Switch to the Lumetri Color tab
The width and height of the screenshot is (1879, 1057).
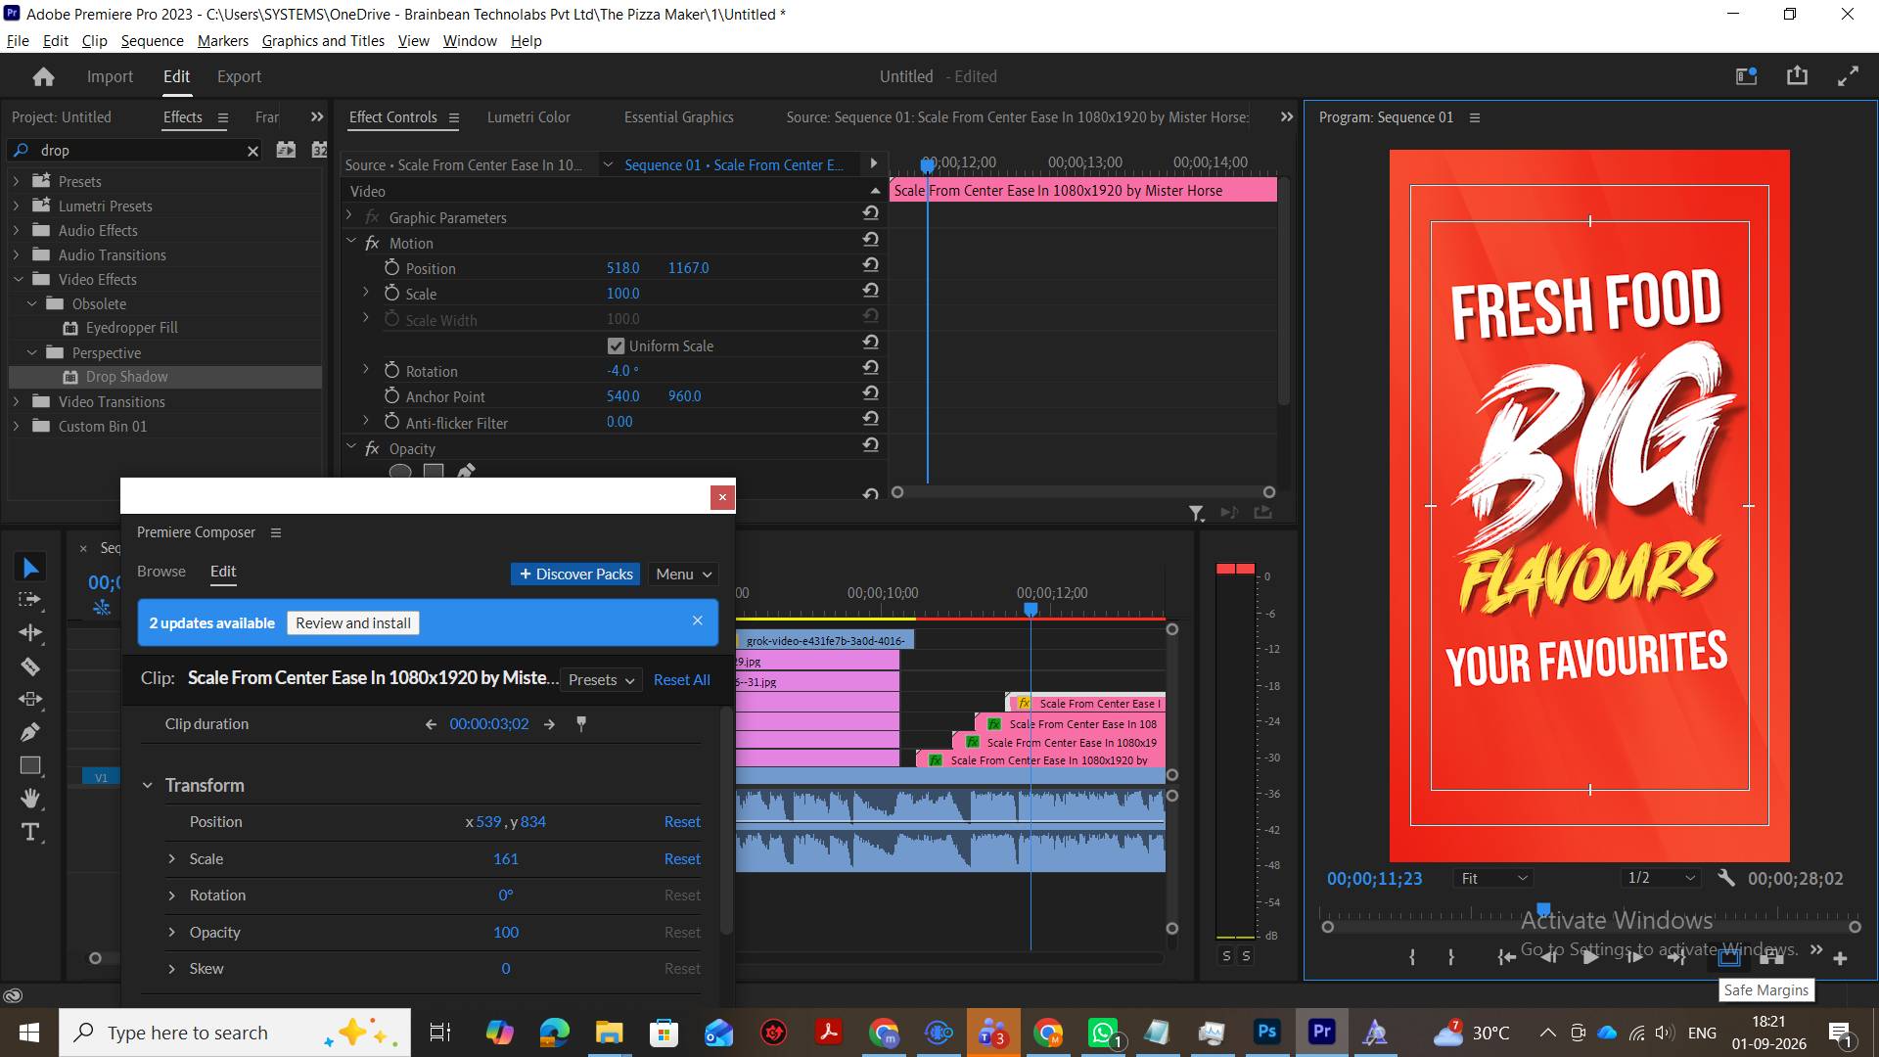point(528,116)
